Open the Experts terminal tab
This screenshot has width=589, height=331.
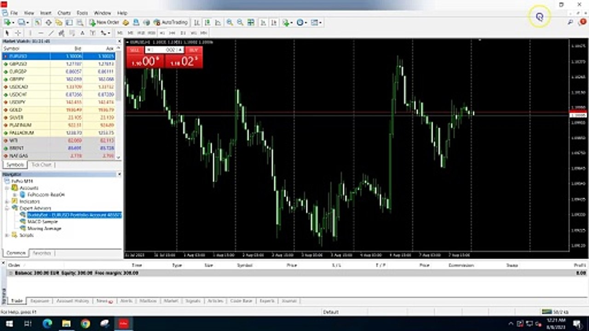coord(267,301)
